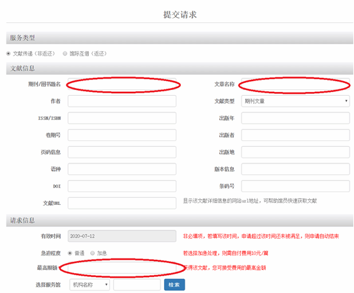Select the 出版地 input box
354x293 pixels.
point(295,153)
